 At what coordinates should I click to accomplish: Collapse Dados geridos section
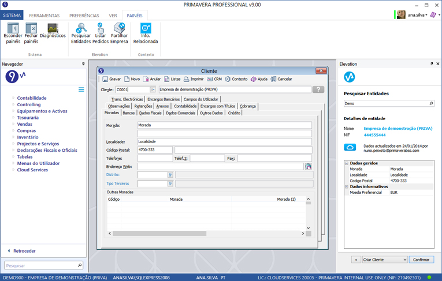point(347,163)
